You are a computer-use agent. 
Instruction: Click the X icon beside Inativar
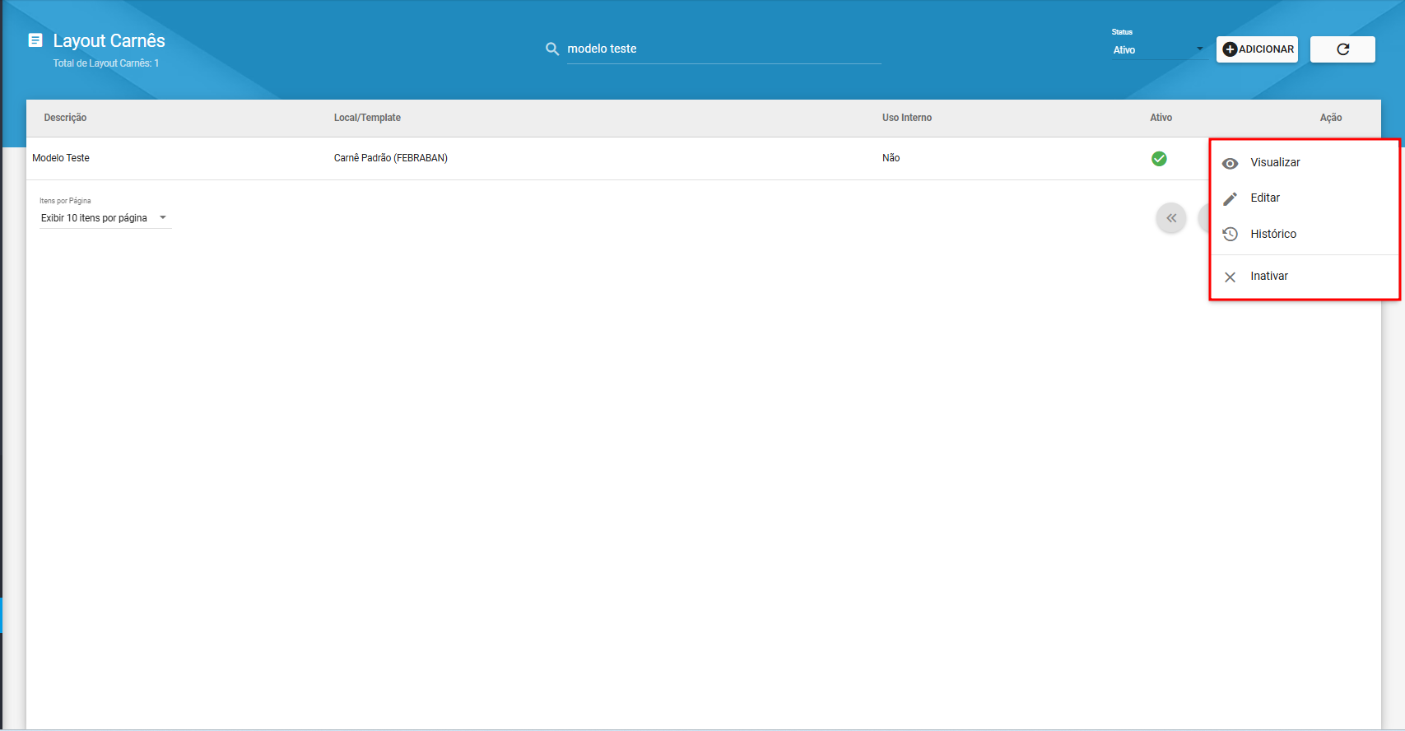point(1230,277)
